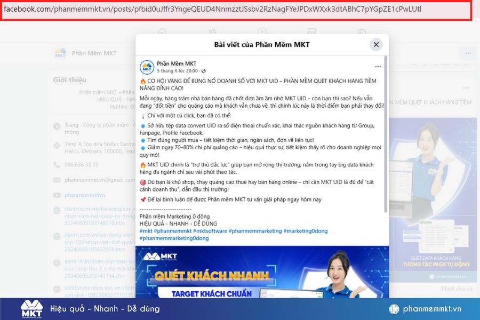Click the envelope icon beside the email address
Viewport: 480px width, 320px height.
point(57,180)
